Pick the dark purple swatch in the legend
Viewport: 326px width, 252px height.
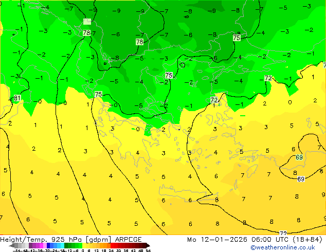click(x=30, y=245)
